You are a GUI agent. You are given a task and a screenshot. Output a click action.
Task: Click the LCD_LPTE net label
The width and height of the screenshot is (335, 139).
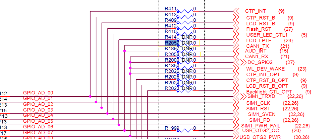pos(259,40)
